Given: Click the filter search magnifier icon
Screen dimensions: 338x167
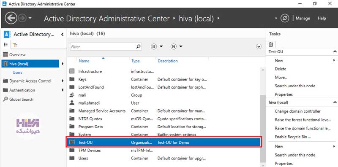Looking at the screenshot, I should pyautogui.click(x=139, y=46).
